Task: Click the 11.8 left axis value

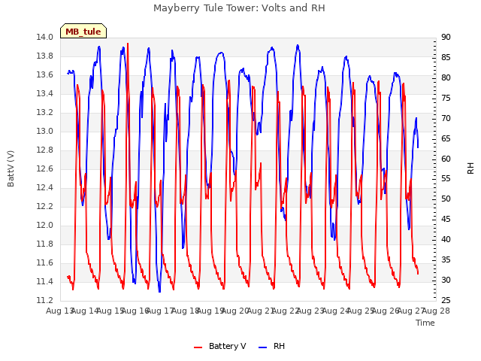Action: point(44,244)
